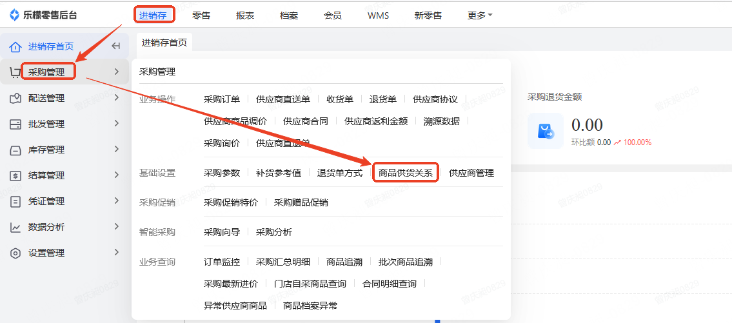This screenshot has height=323, width=732.
Task: Open the 会员 top menu
Action: click(333, 15)
